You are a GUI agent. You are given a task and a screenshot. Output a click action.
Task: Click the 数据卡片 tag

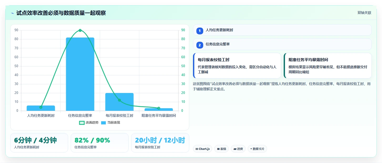[257, 149]
